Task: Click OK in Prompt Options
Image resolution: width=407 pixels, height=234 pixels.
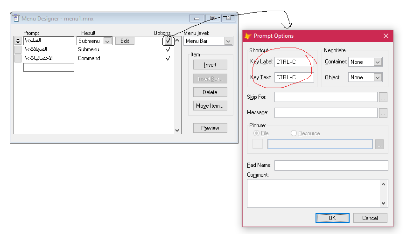Action: (332, 218)
